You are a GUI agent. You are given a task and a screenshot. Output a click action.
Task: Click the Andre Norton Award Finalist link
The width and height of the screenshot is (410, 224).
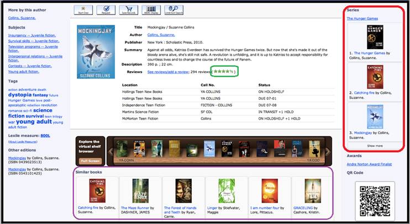point(369,163)
